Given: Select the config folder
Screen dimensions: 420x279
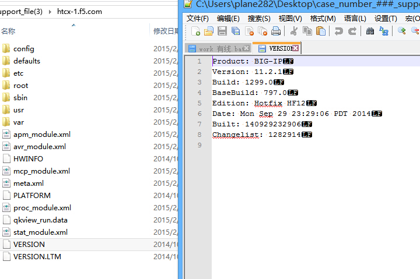Looking at the screenshot, I should pos(23,49).
